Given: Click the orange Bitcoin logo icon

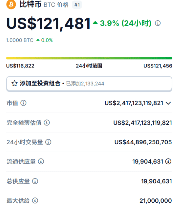Looking at the screenshot, I should click(11, 5).
